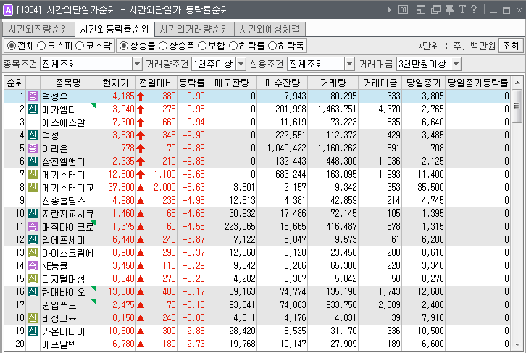Click the 조회 search button
This screenshot has height=353, width=526.
pos(510,46)
